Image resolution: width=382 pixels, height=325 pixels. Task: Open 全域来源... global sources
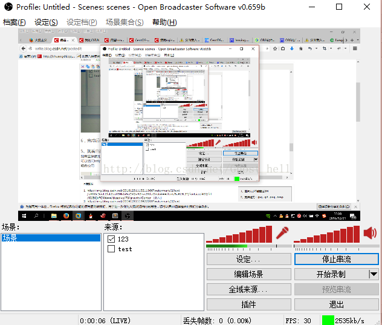[249, 289]
